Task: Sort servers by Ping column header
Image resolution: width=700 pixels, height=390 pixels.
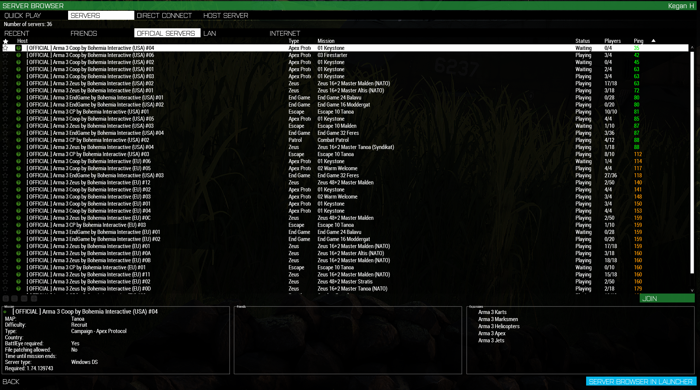Action: pos(639,41)
